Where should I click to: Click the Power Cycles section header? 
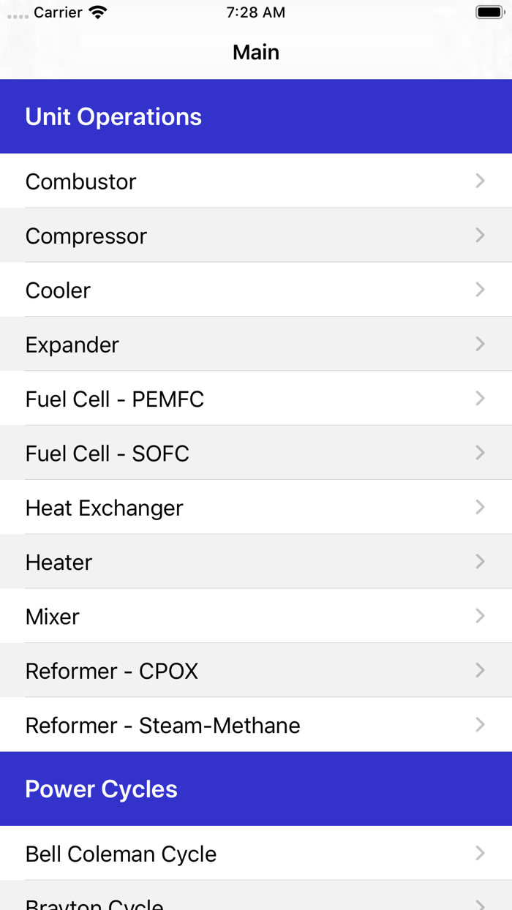point(101,789)
